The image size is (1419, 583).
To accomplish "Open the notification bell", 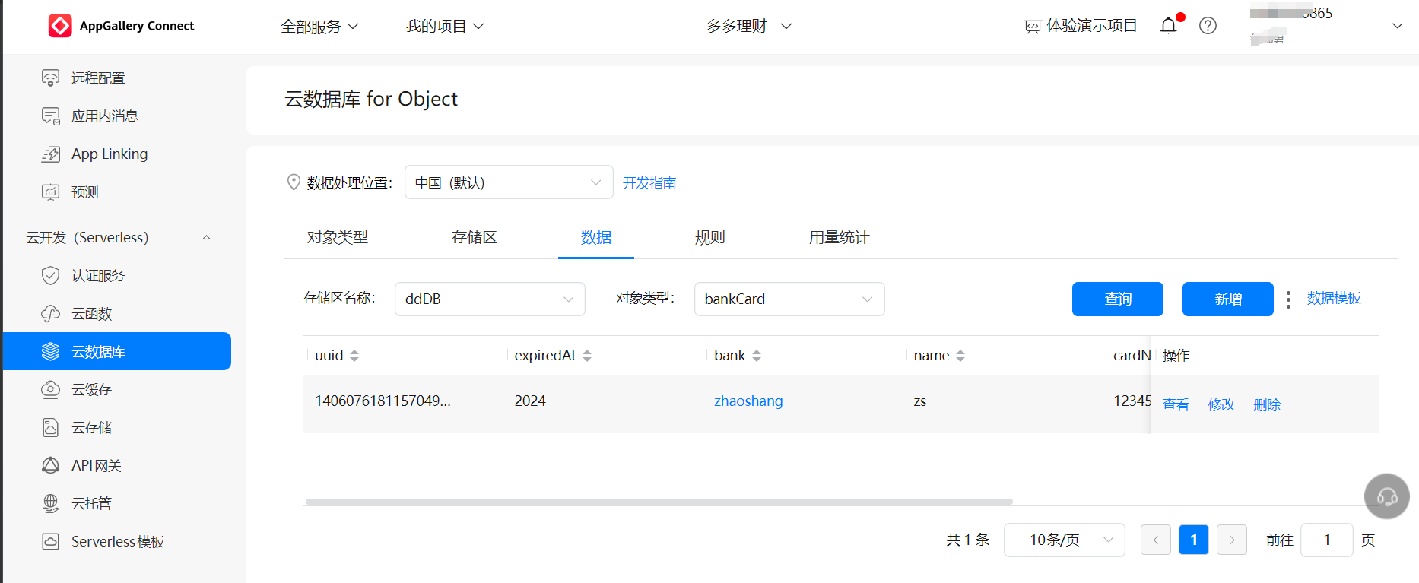I will tap(1169, 26).
